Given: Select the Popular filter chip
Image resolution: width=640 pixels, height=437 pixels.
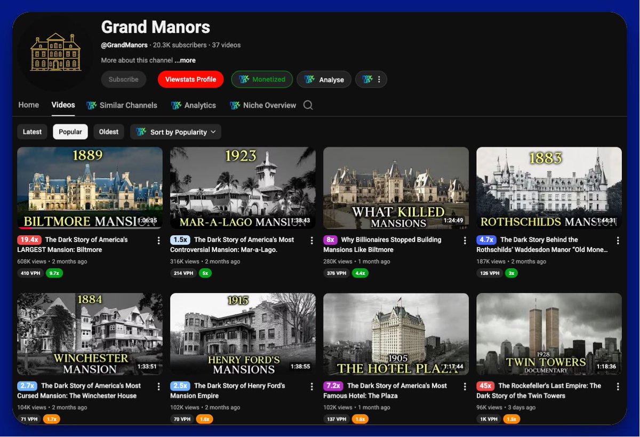Looking at the screenshot, I should 70,132.
